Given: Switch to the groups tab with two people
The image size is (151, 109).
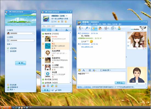Looking at the screenshot, I should pos(57,30).
